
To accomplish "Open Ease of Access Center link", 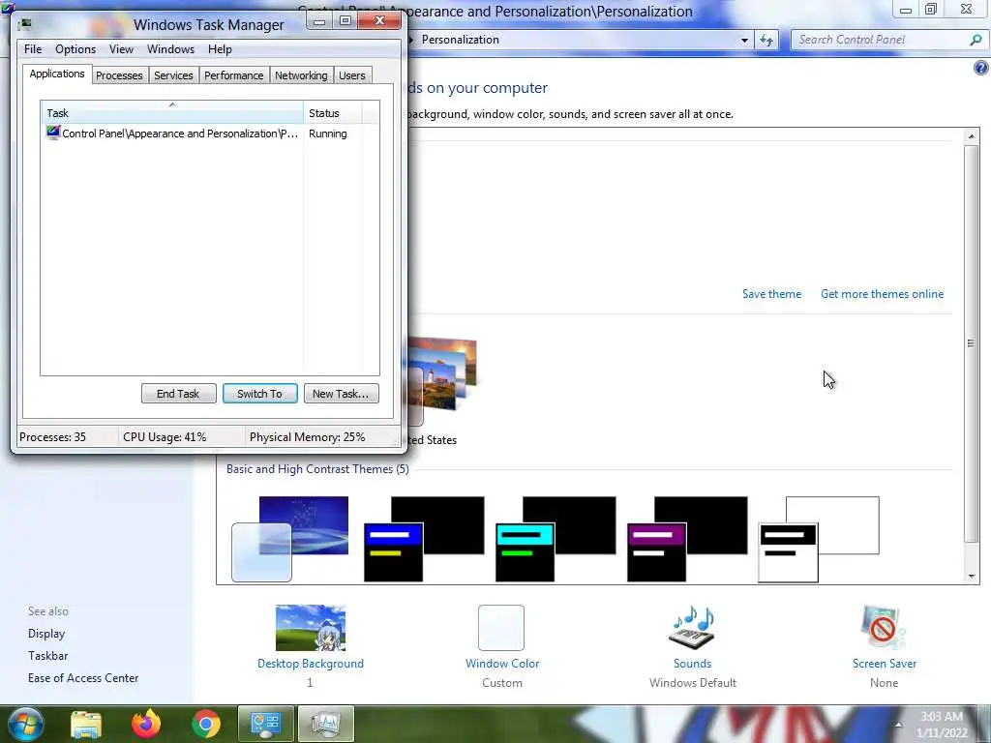I will point(83,678).
